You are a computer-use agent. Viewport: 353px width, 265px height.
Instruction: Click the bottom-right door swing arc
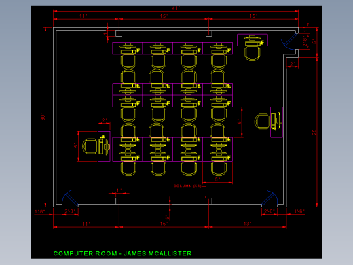[273, 196]
